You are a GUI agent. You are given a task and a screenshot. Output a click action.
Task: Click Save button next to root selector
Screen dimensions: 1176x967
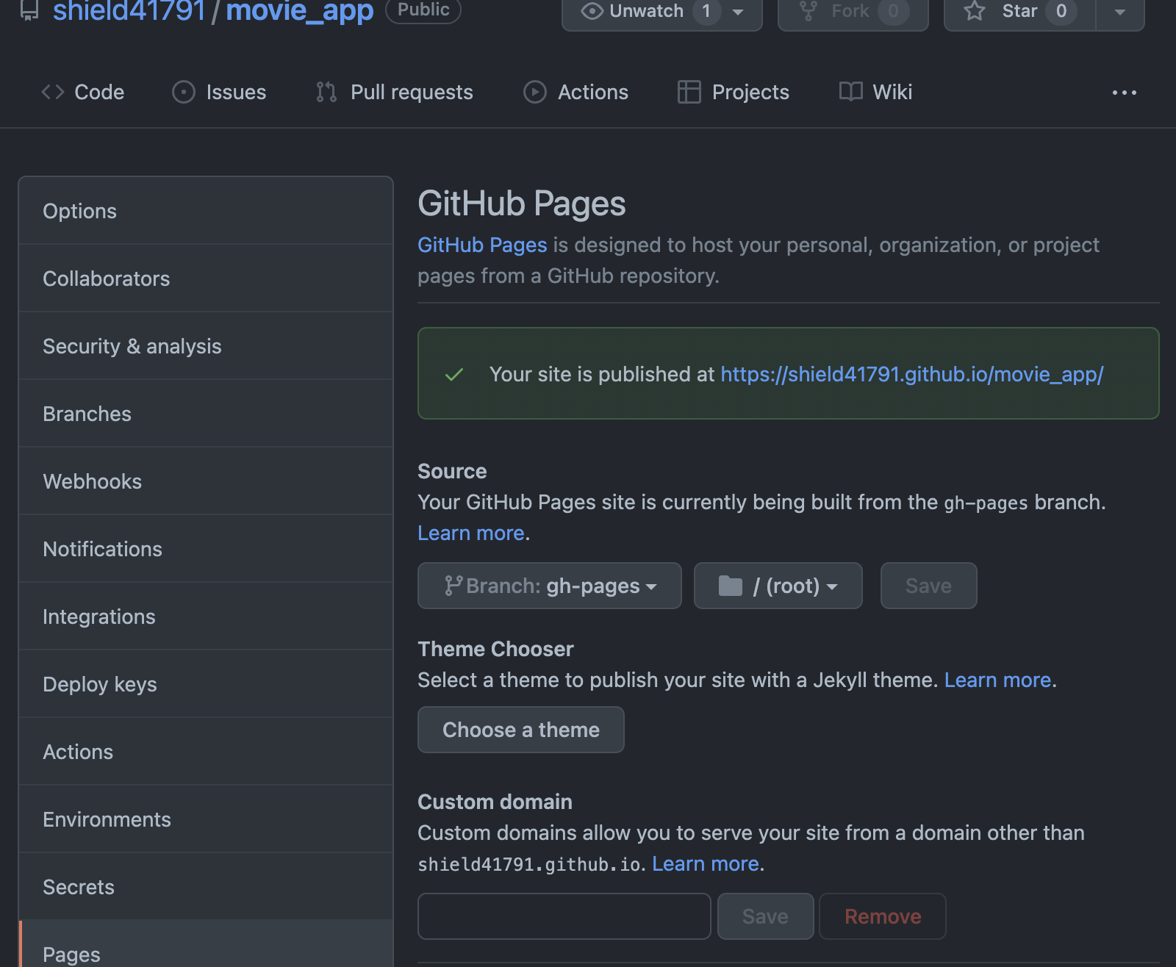coord(929,586)
